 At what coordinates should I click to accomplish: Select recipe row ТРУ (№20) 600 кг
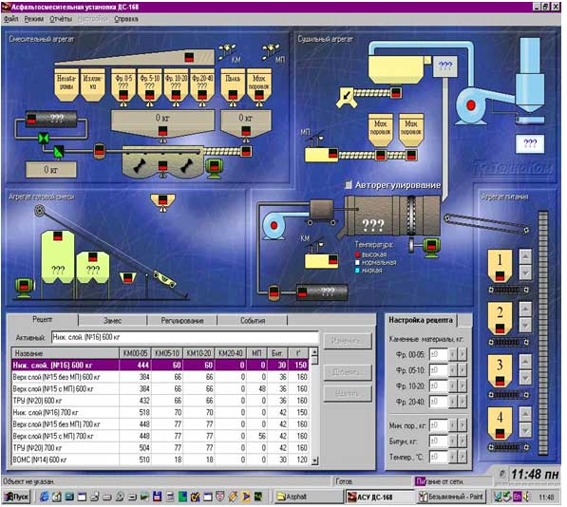pos(161,401)
